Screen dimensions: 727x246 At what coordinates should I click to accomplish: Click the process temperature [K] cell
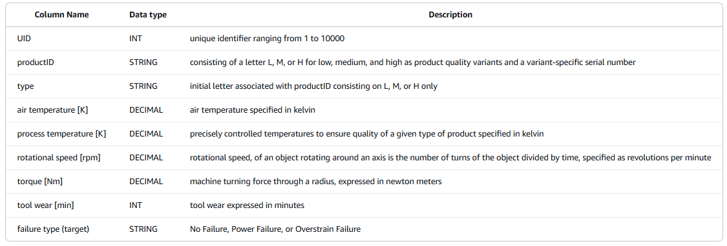pyautogui.click(x=61, y=134)
